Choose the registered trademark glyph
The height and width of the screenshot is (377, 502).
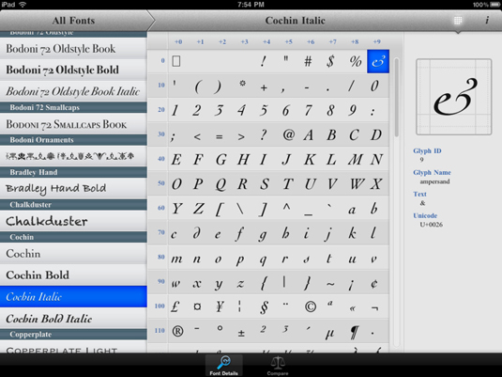pyautogui.click(x=177, y=331)
